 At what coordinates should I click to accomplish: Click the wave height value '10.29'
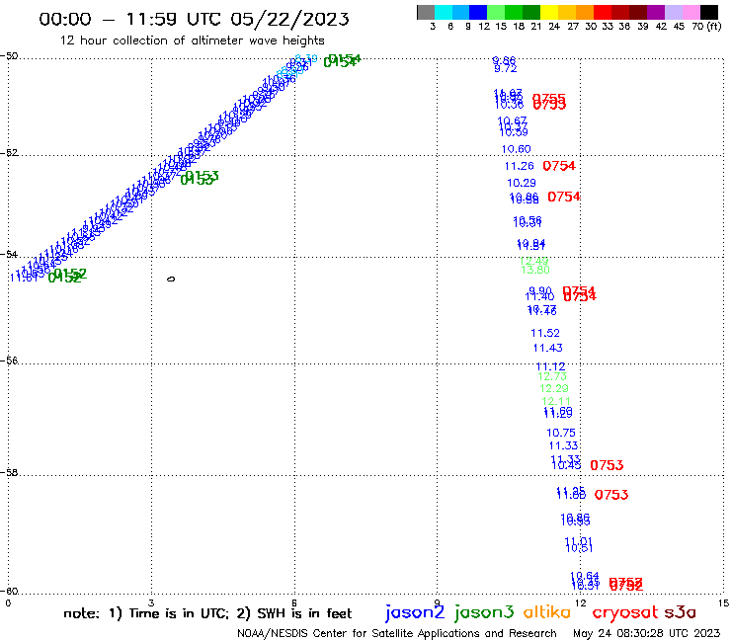point(522,183)
